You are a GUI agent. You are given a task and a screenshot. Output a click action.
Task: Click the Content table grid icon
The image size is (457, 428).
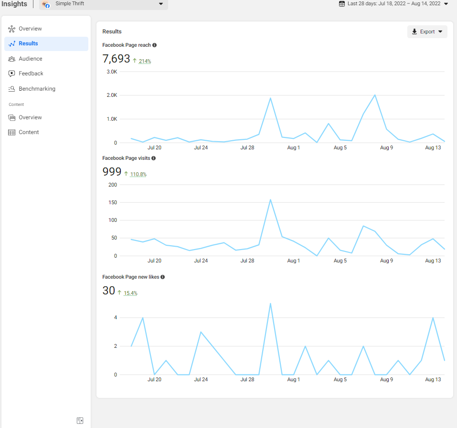tap(12, 132)
